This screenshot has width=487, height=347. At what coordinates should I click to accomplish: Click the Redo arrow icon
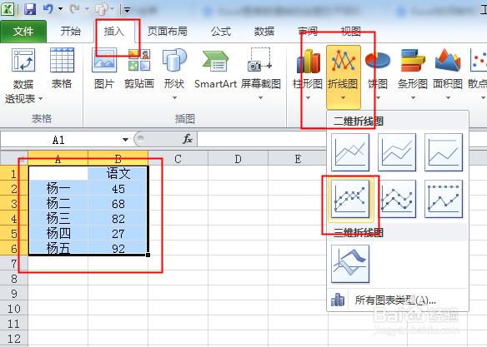click(x=74, y=8)
